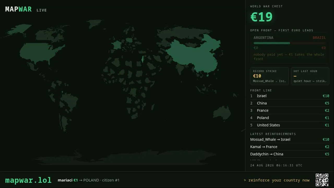This screenshot has width=334, height=188.
Task: Open the Hot Last Hour card
Action: click(310, 76)
